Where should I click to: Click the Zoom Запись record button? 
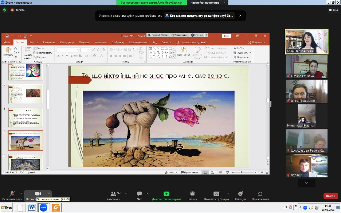tap(192, 196)
